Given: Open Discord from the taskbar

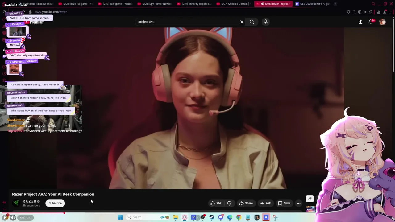Looking at the screenshot, I should (x=221, y=217).
